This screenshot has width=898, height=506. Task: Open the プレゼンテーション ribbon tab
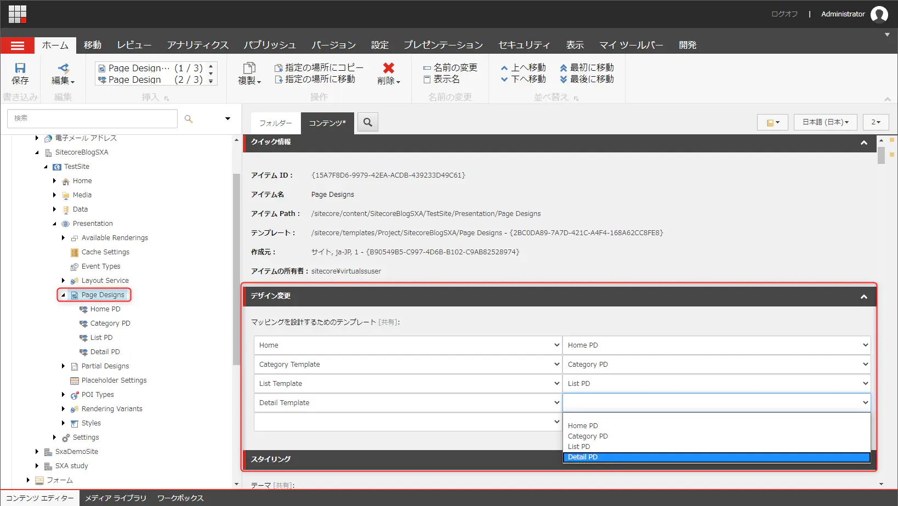443,45
